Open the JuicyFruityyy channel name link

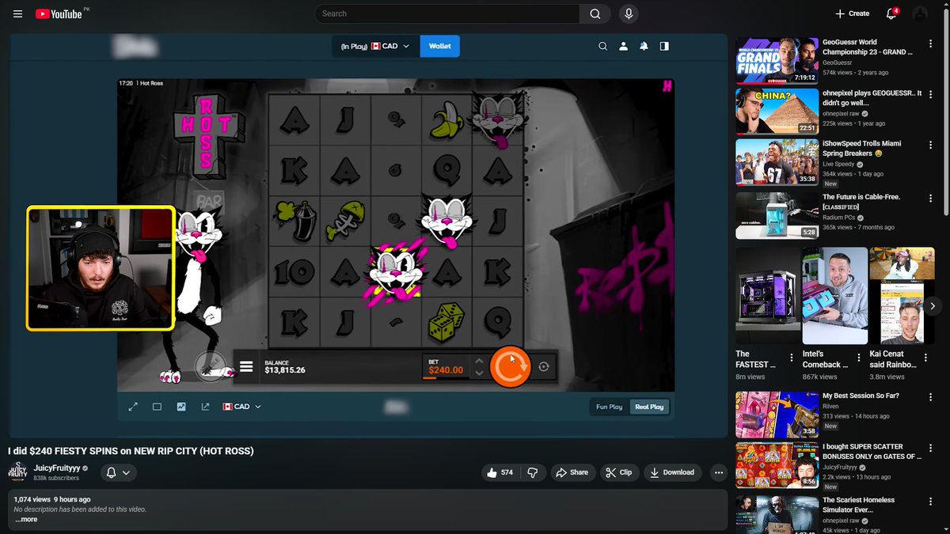coord(57,468)
